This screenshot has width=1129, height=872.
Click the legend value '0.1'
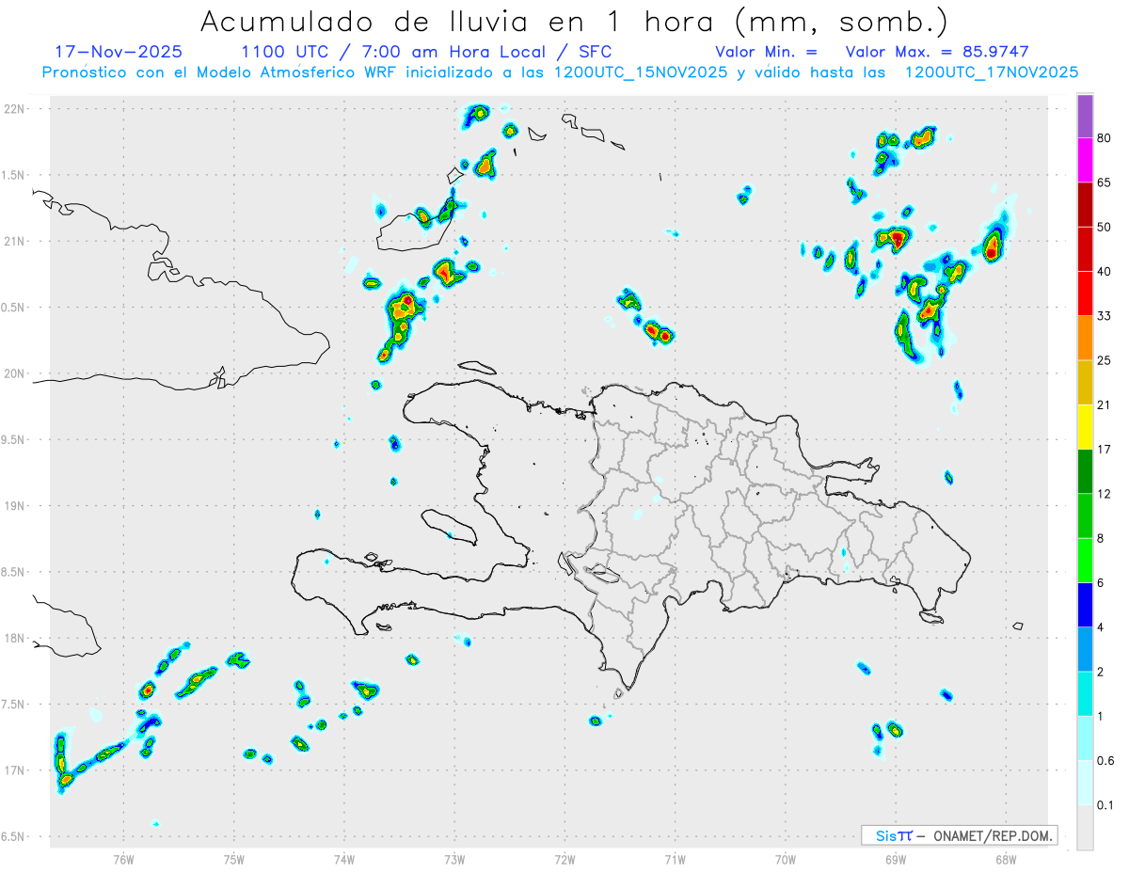[x=1106, y=805]
